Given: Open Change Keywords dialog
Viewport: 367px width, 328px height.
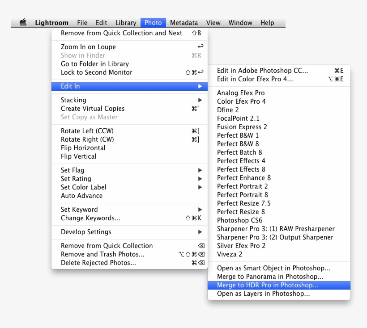Looking at the screenshot, I should [x=129, y=218].
